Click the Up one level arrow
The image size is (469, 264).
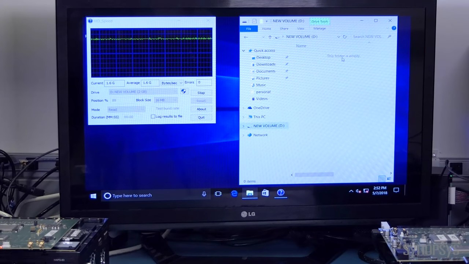pyautogui.click(x=270, y=37)
